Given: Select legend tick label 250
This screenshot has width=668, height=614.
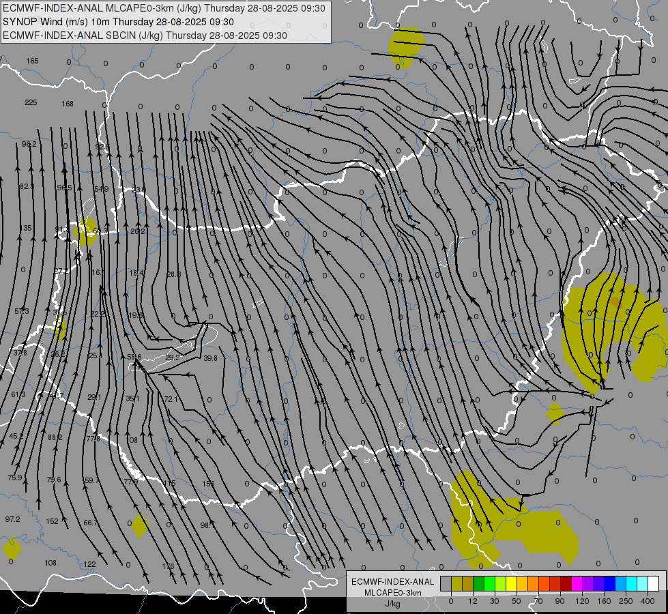Looking at the screenshot, I should click(626, 601).
